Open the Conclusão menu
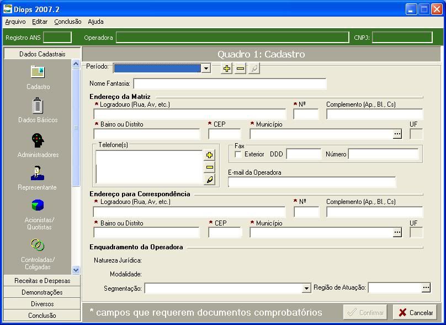Image resolution: width=446 pixels, height=325 pixels. pyautogui.click(x=67, y=22)
